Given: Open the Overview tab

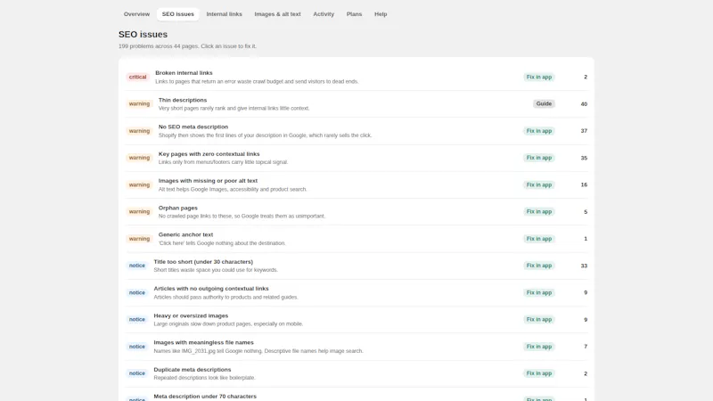Looking at the screenshot, I should pos(136,14).
